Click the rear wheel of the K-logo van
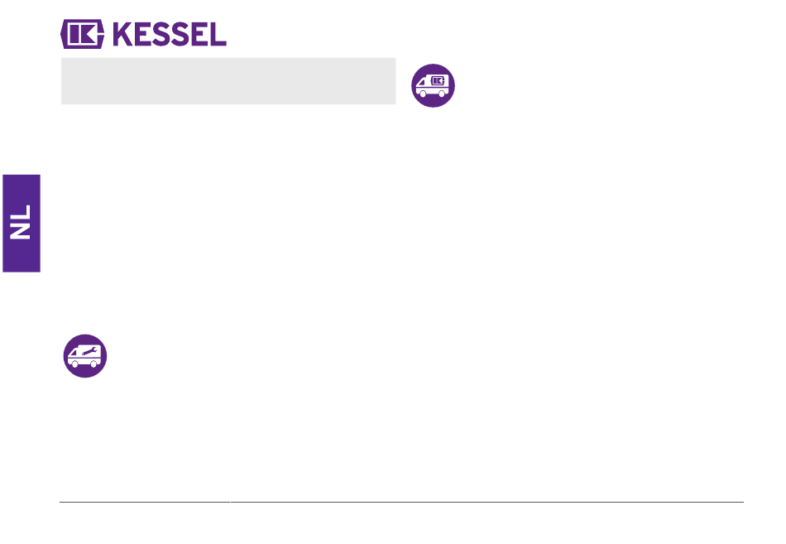The image size is (786, 544). pos(442,94)
